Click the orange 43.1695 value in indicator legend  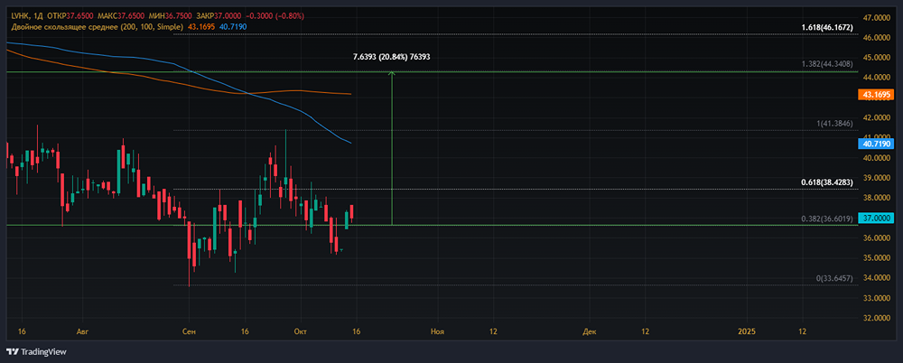point(201,26)
